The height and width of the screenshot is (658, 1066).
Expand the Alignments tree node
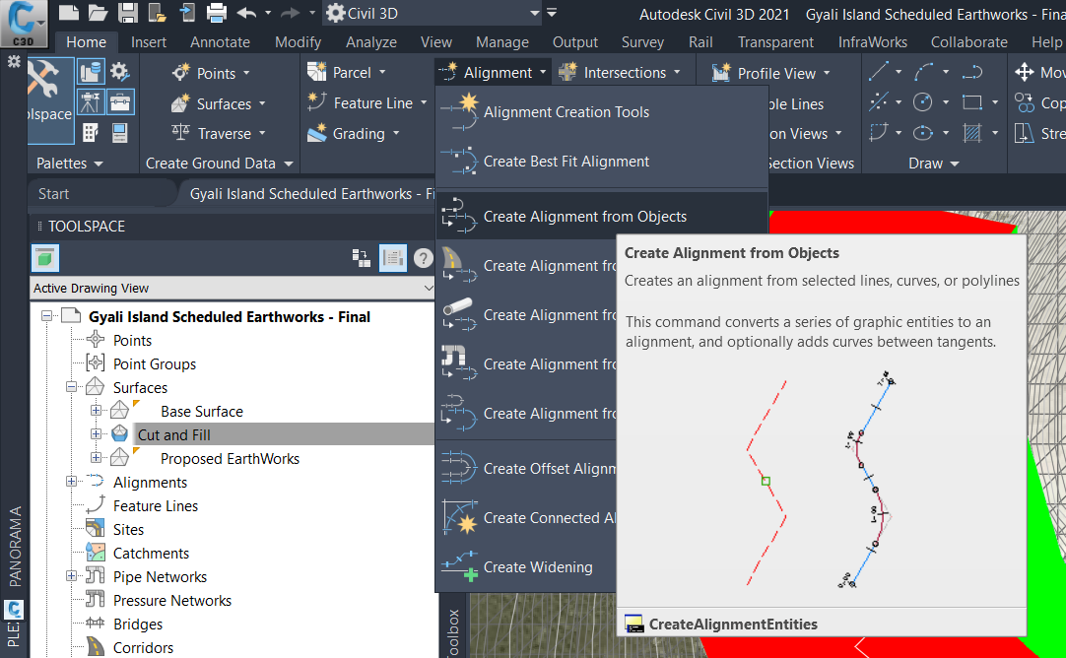pyautogui.click(x=71, y=482)
